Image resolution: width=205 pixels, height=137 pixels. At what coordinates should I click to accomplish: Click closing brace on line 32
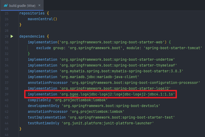coord(29,54)
